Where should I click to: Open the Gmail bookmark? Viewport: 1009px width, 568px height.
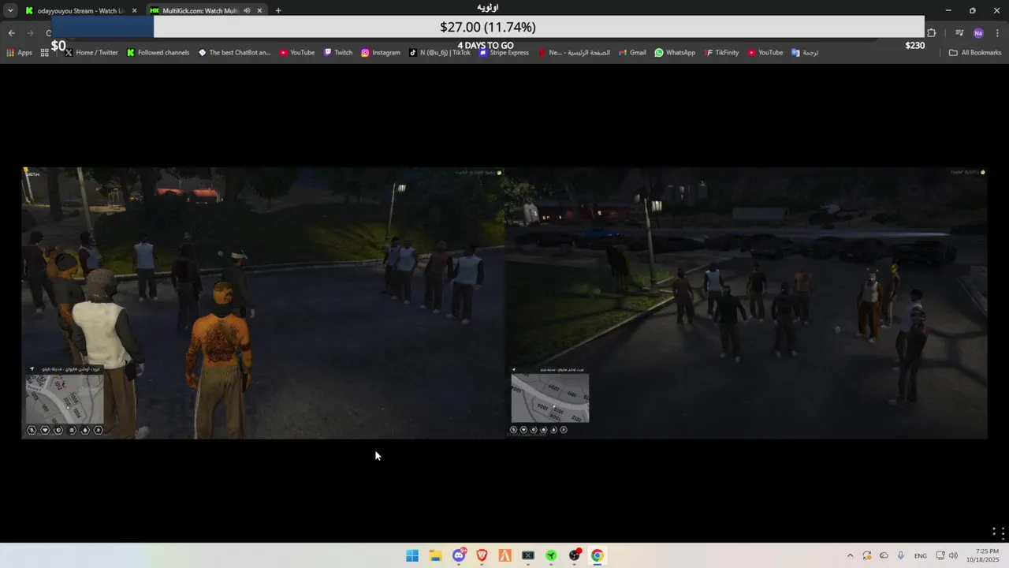[632, 53]
